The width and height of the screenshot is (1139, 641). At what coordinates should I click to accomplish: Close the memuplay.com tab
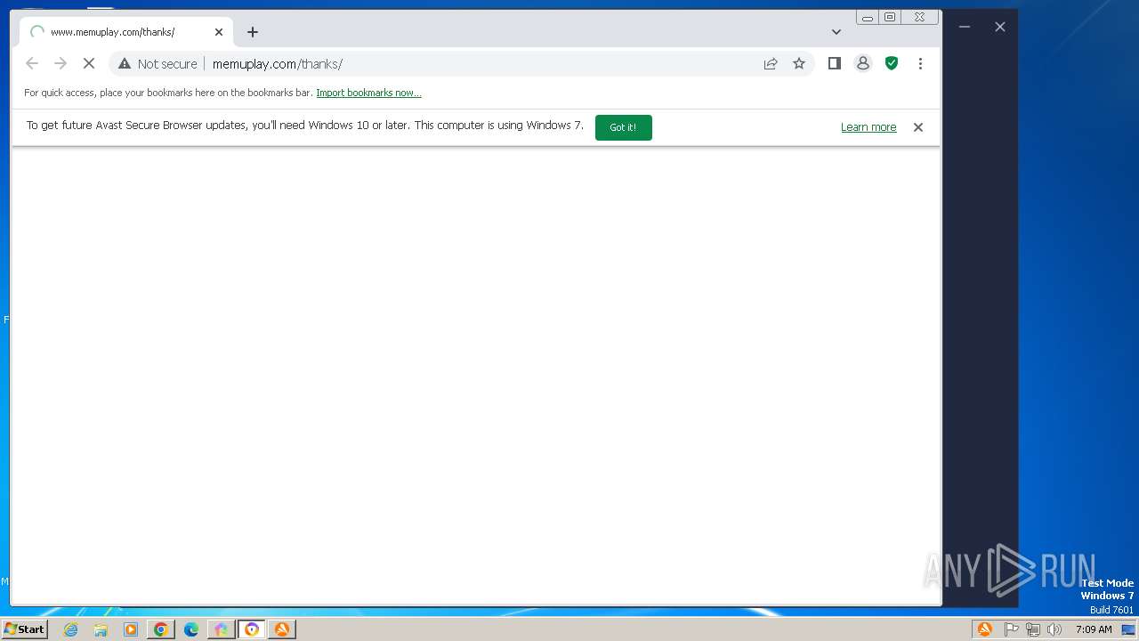[219, 32]
